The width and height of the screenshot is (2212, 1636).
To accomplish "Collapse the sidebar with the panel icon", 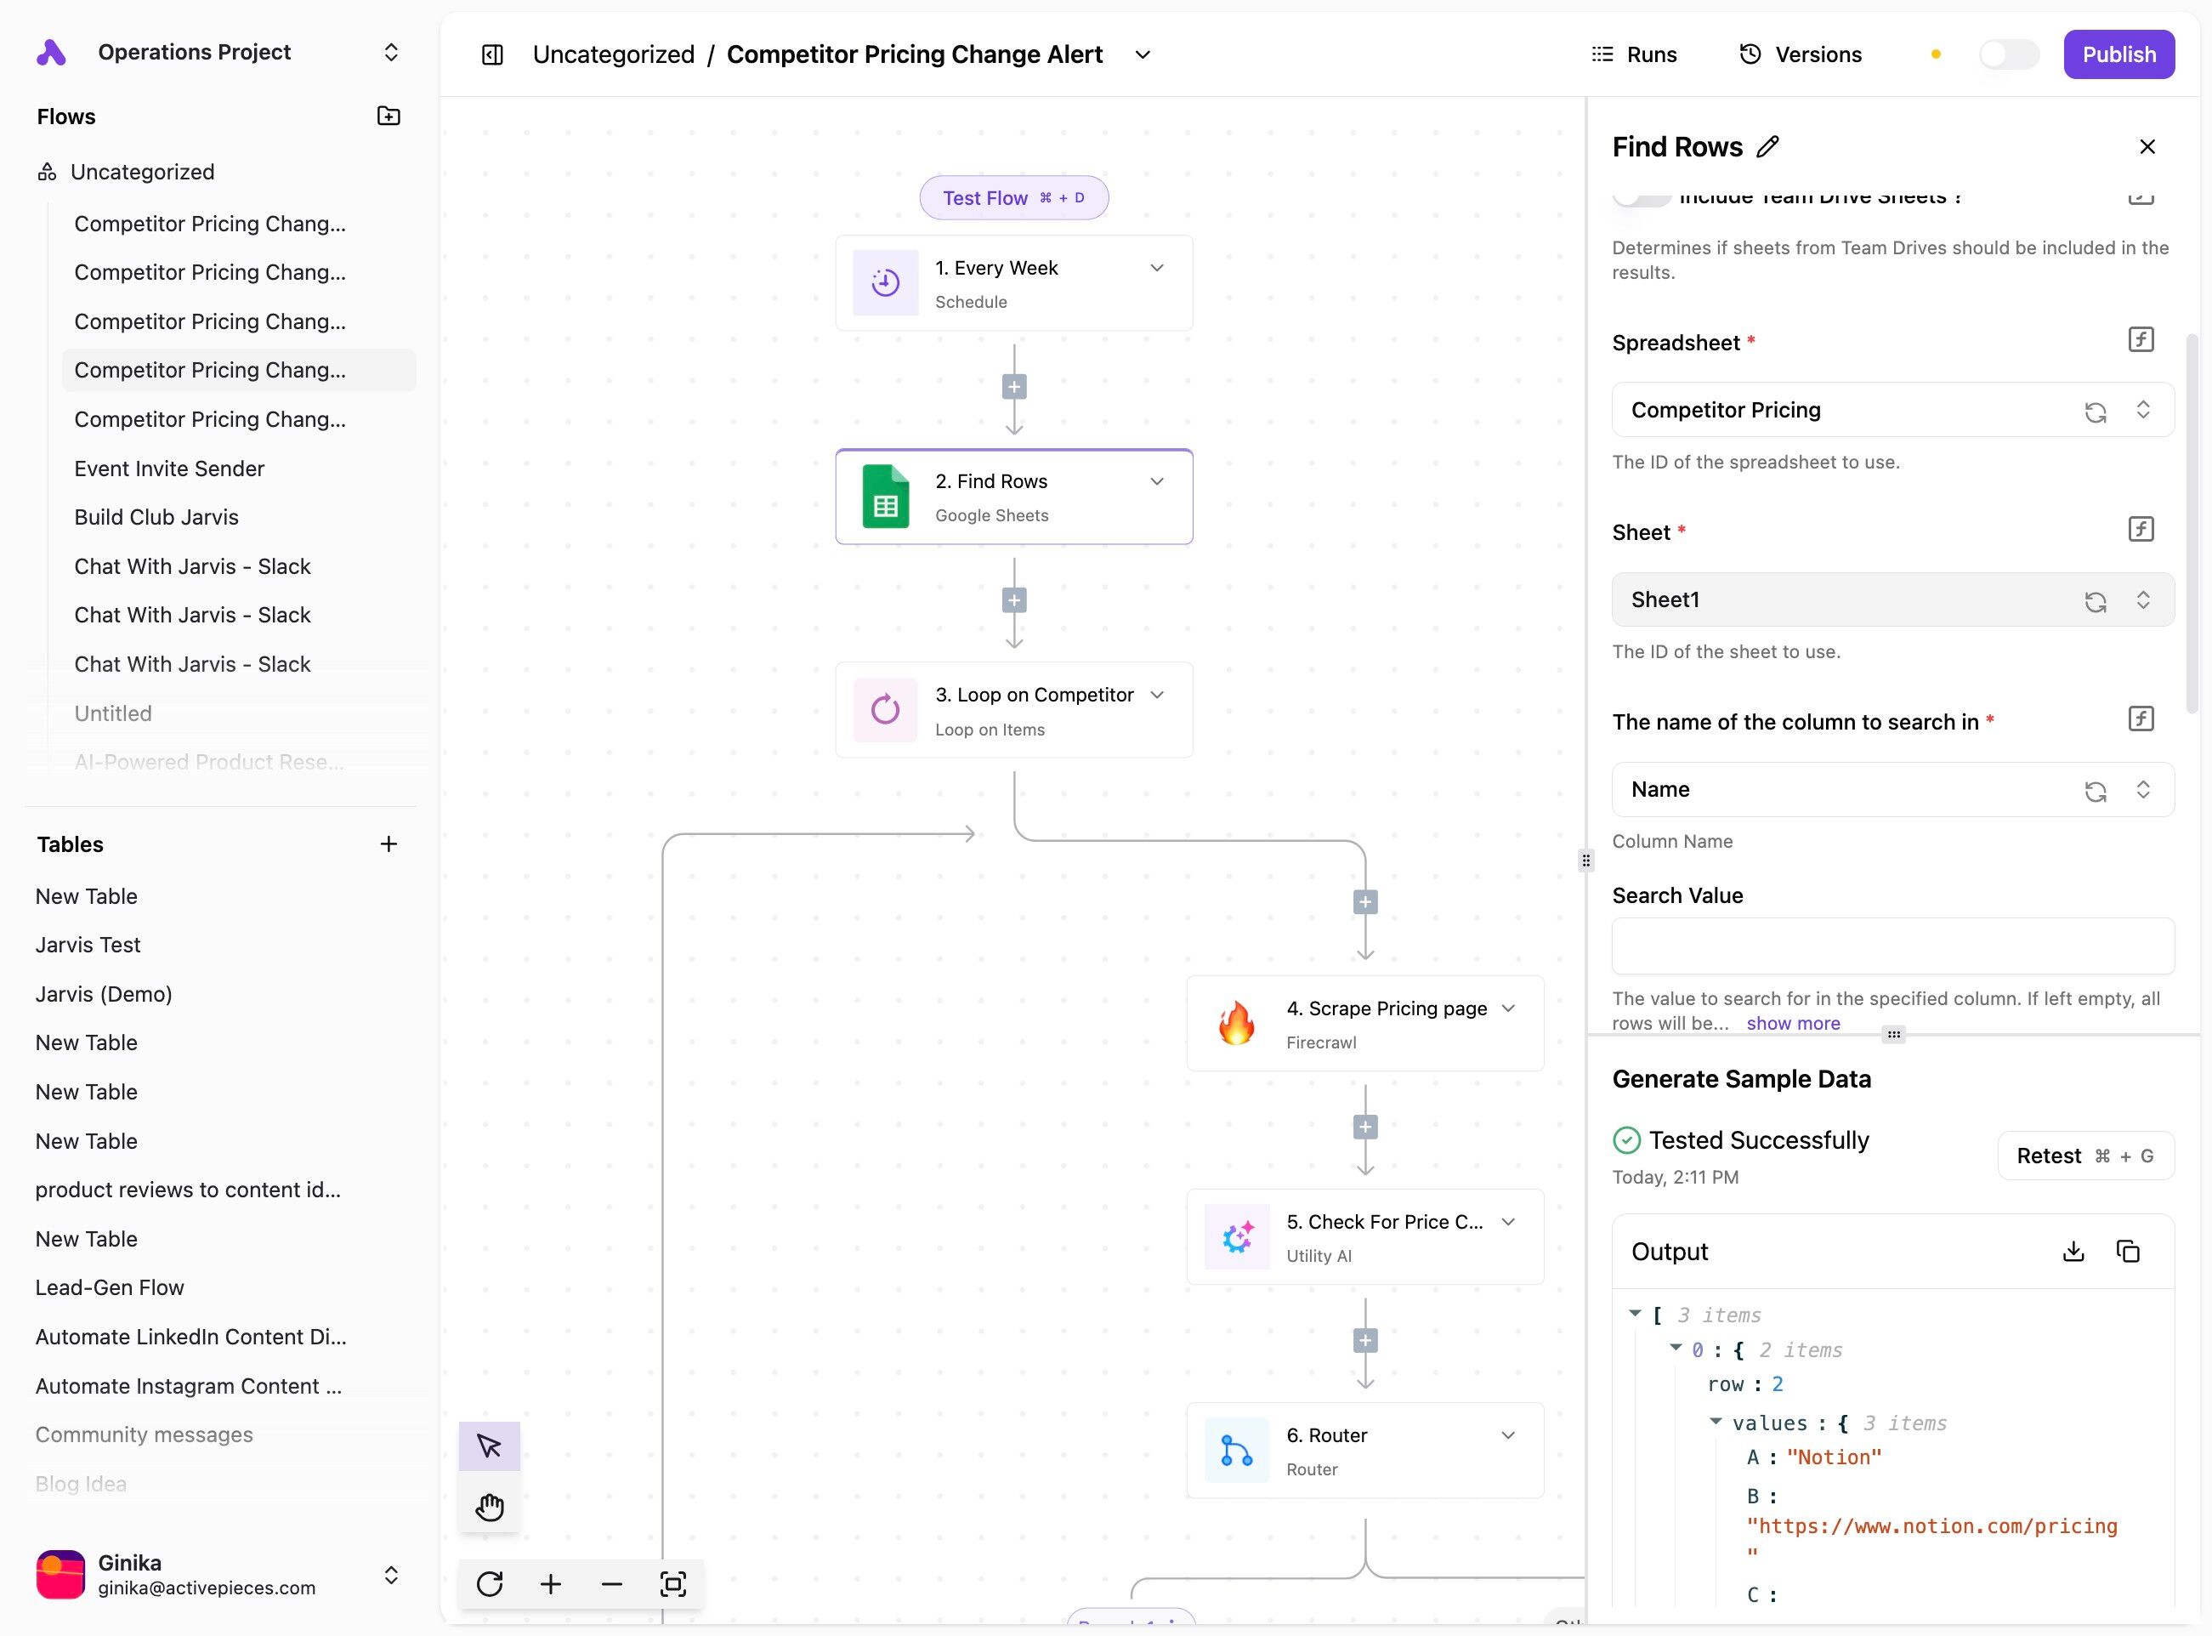I will coord(492,54).
